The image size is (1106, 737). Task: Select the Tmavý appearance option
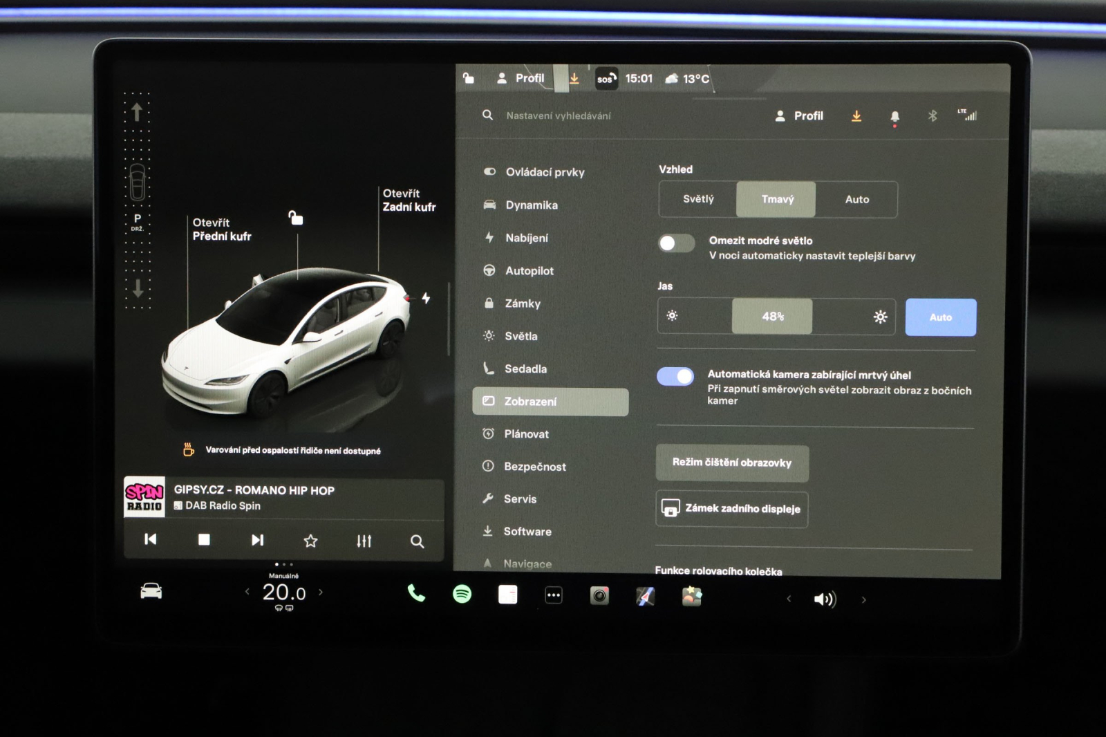[x=776, y=199]
